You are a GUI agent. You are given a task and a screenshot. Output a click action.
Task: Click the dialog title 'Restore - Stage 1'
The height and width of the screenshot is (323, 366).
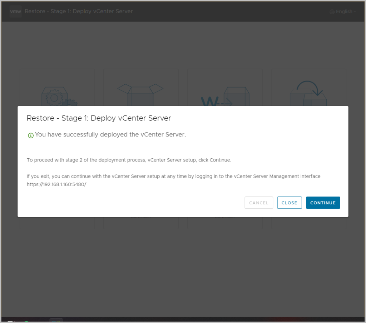(x=99, y=118)
